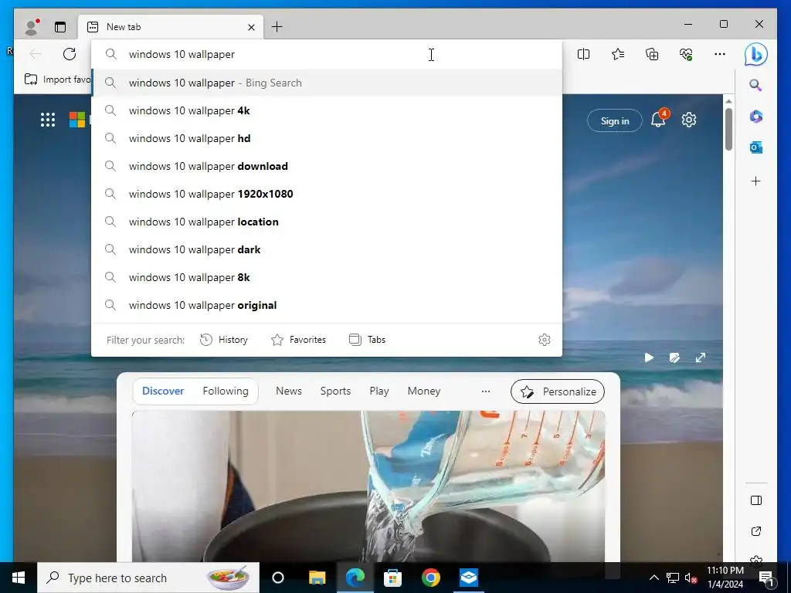Click Import favorites bookmark bar item

tap(57, 80)
